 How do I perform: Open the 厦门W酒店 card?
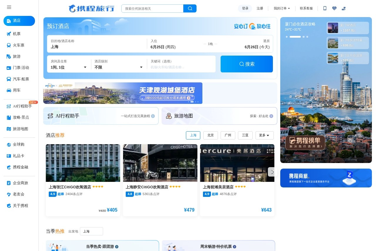point(348,28)
